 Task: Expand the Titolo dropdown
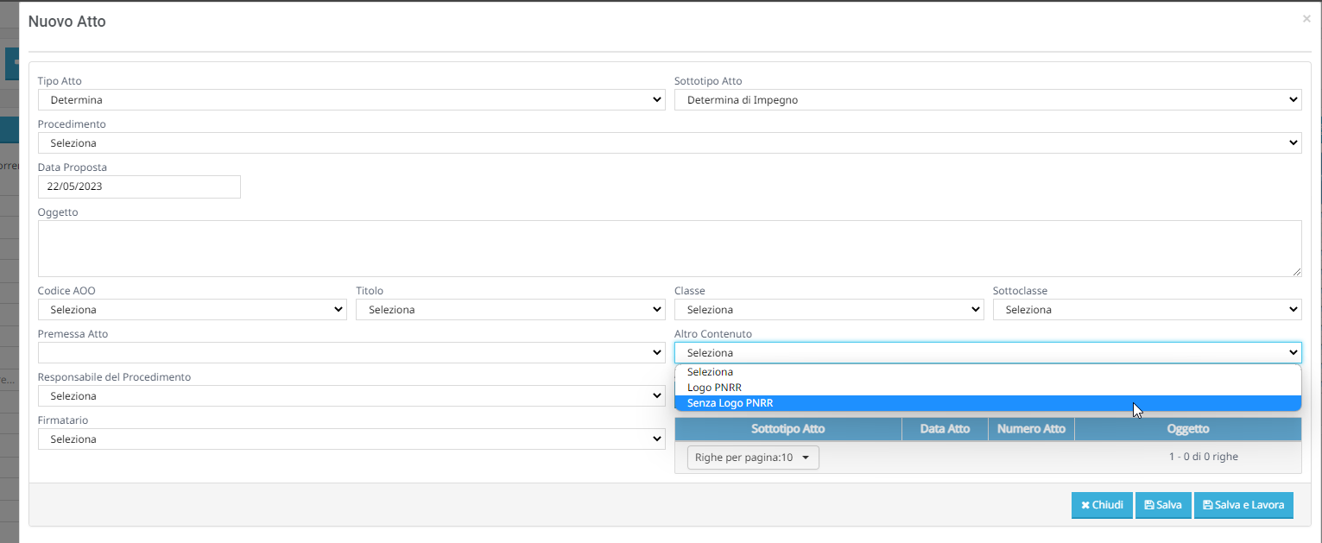coord(509,310)
